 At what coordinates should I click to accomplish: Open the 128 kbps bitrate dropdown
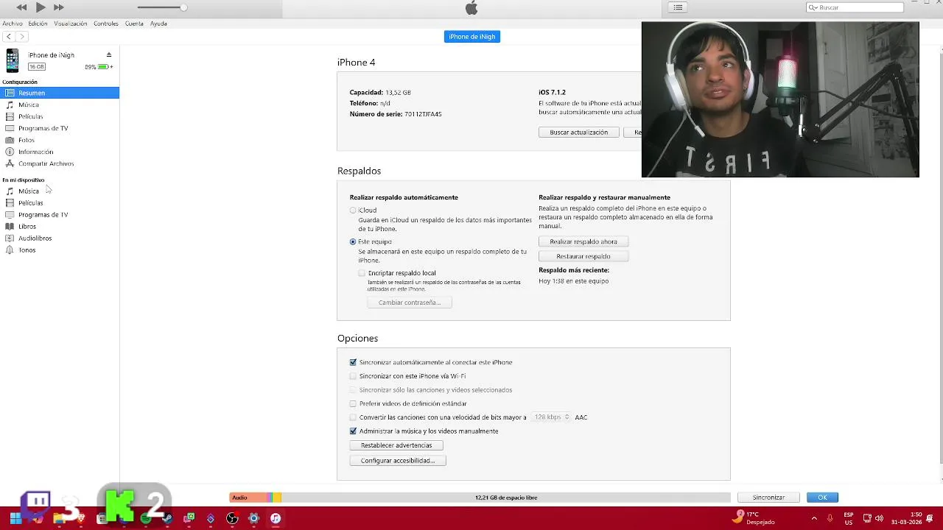point(551,417)
